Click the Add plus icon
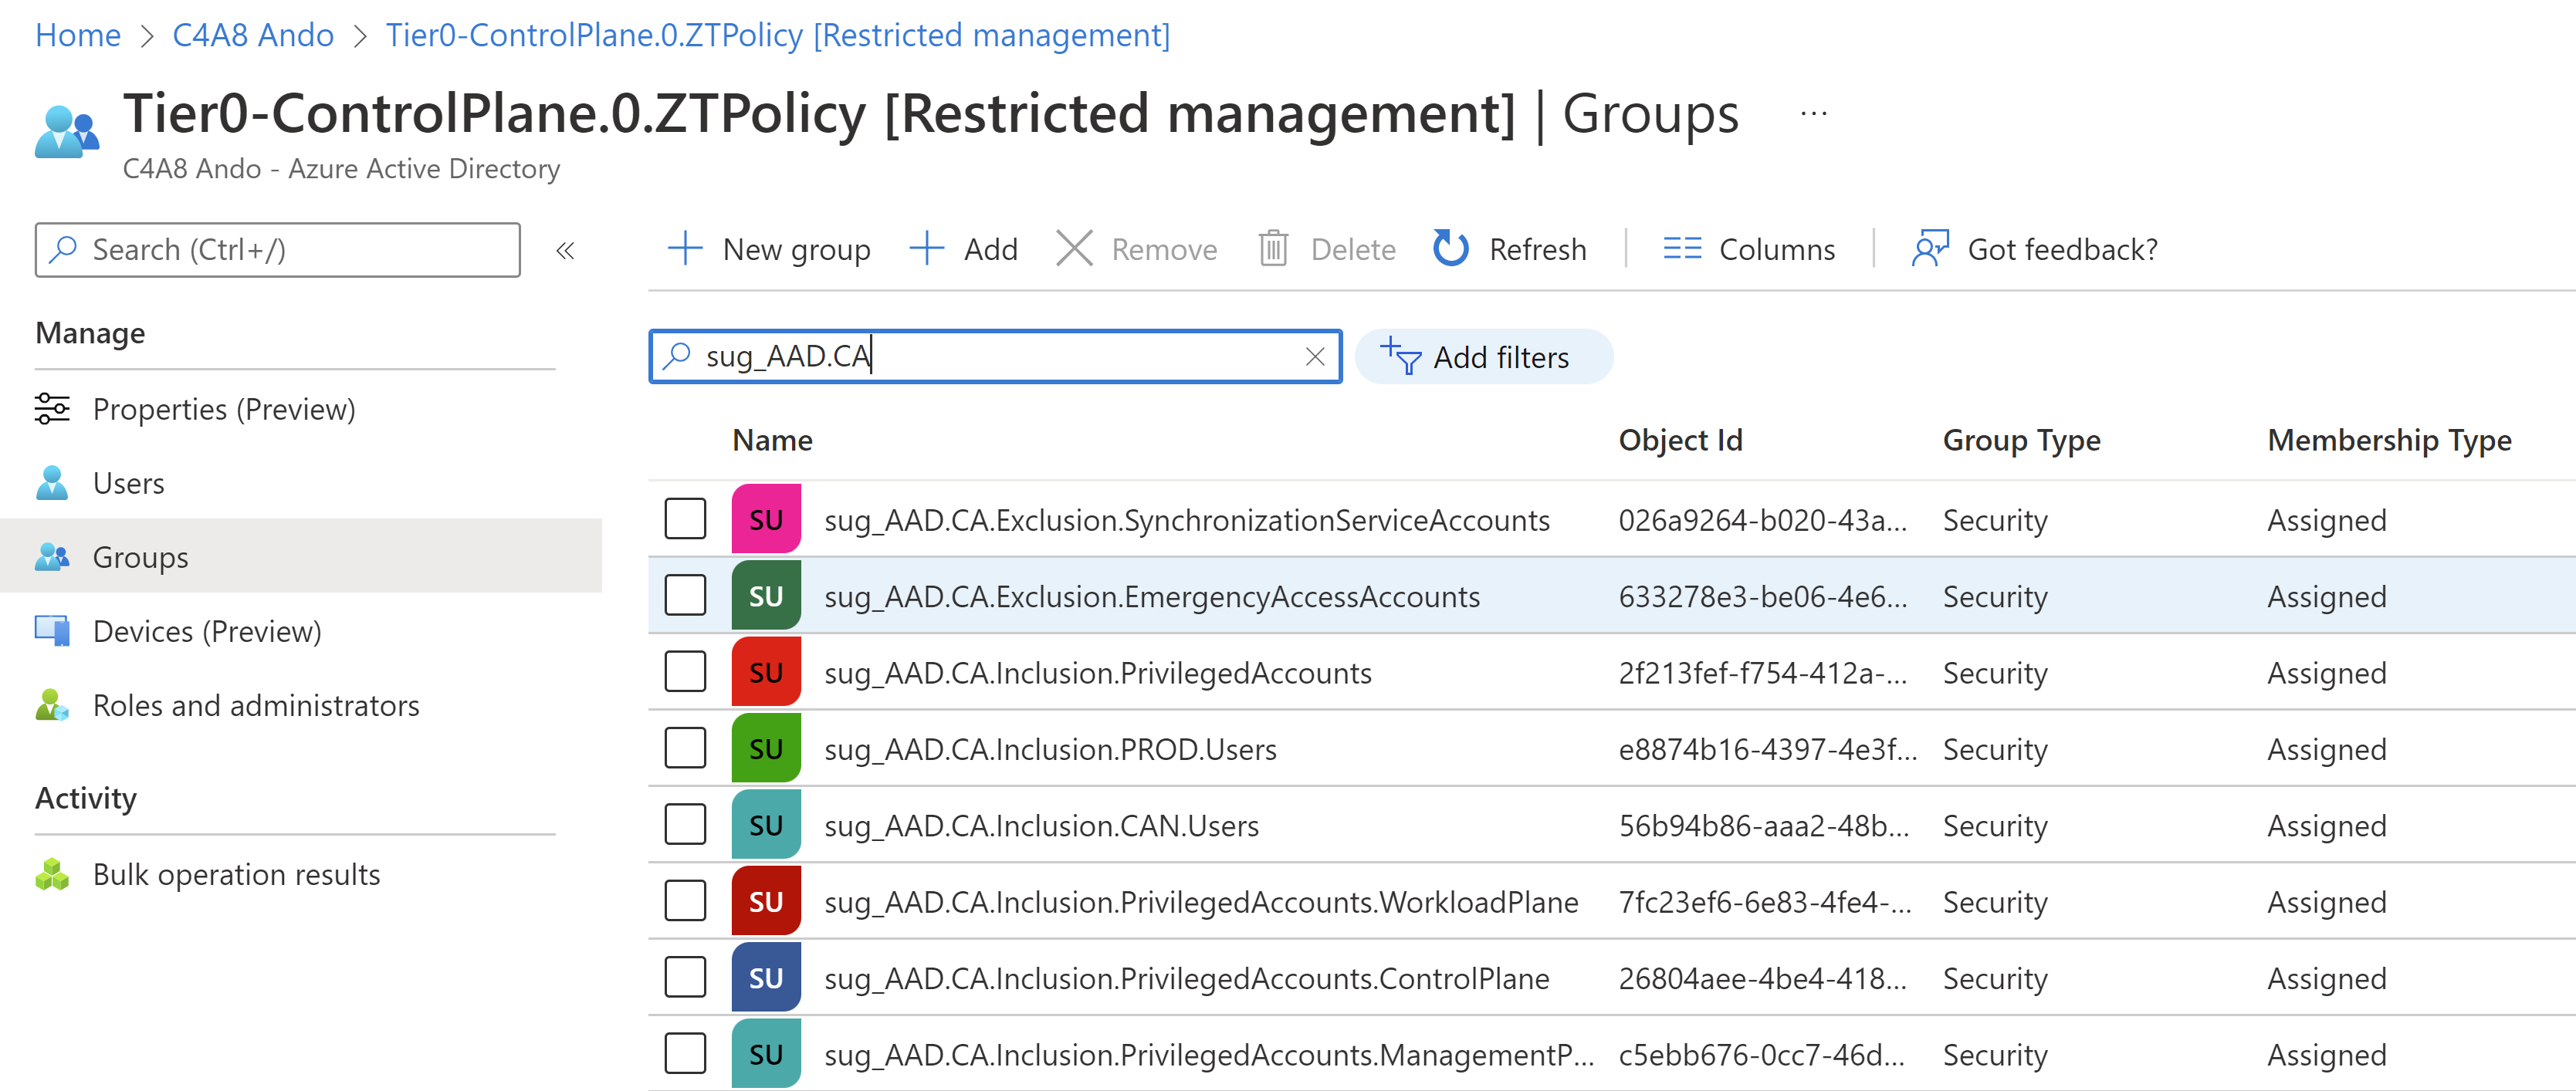2576x1091 pixels. [927, 248]
